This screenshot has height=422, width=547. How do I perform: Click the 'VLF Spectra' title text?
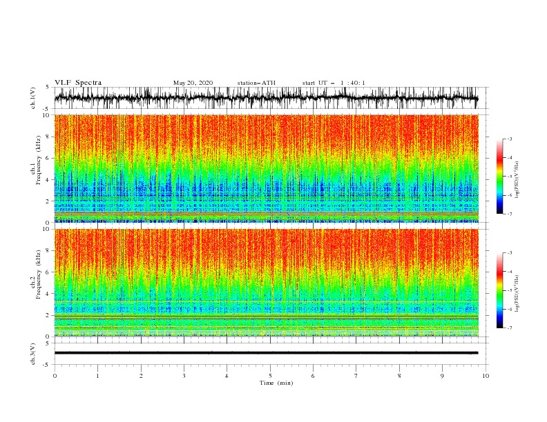click(78, 83)
